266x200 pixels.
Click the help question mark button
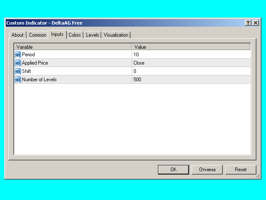tap(249, 23)
